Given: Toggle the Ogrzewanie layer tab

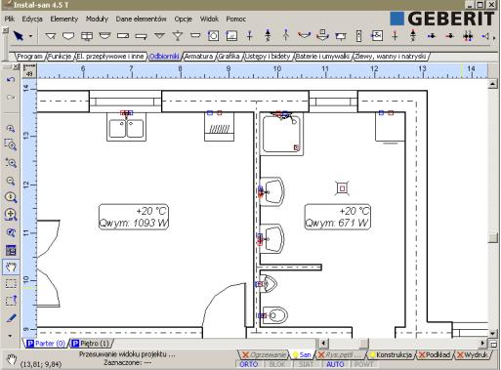Looking at the screenshot, I should (264, 354).
